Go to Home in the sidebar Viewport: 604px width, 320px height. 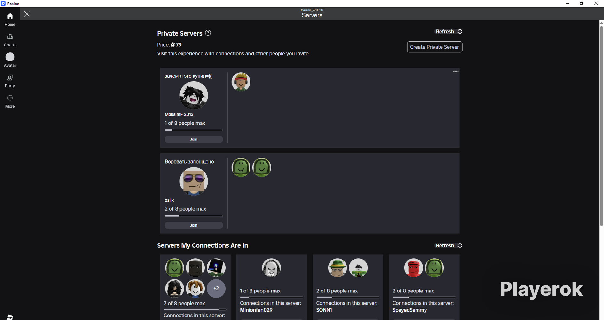coord(10,20)
